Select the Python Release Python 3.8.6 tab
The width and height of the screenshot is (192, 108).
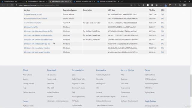tap(60, 1)
